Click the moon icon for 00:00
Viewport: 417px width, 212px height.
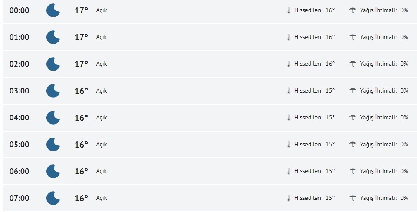click(x=53, y=10)
